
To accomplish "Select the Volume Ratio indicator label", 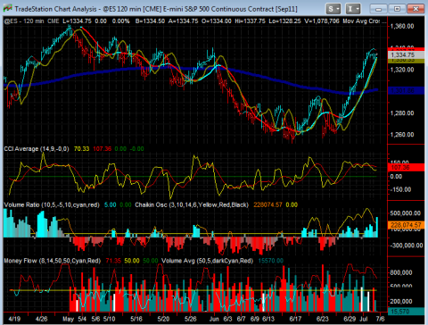I will pos(52,204).
